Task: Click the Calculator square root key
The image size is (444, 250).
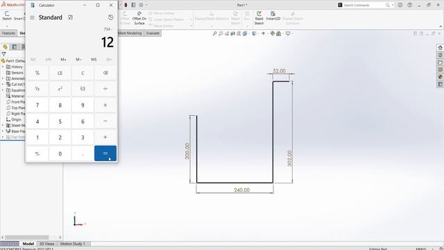Action: [83, 89]
